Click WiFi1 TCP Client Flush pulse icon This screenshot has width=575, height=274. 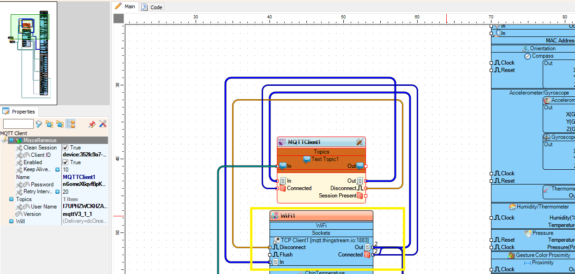pos(276,255)
